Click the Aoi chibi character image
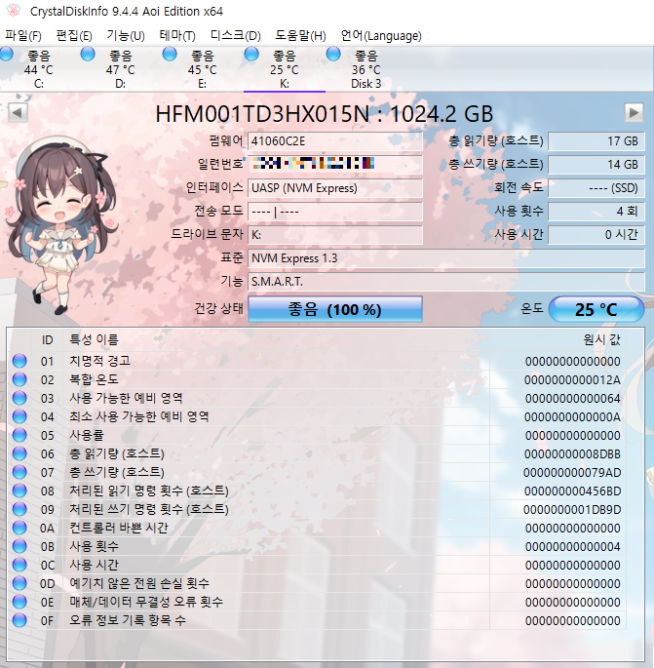 click(60, 225)
